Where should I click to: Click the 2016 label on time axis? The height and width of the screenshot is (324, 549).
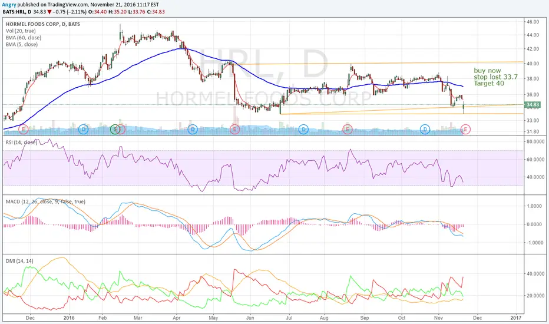click(x=69, y=318)
